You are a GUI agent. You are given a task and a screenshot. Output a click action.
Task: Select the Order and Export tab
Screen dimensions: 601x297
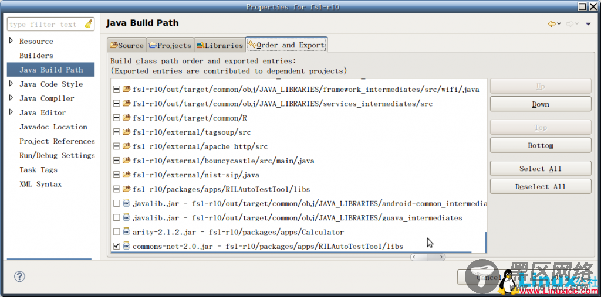(x=286, y=45)
